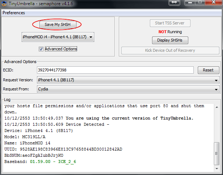Reset the ECID value
The height and width of the screenshot is (175, 223).
[208, 70]
